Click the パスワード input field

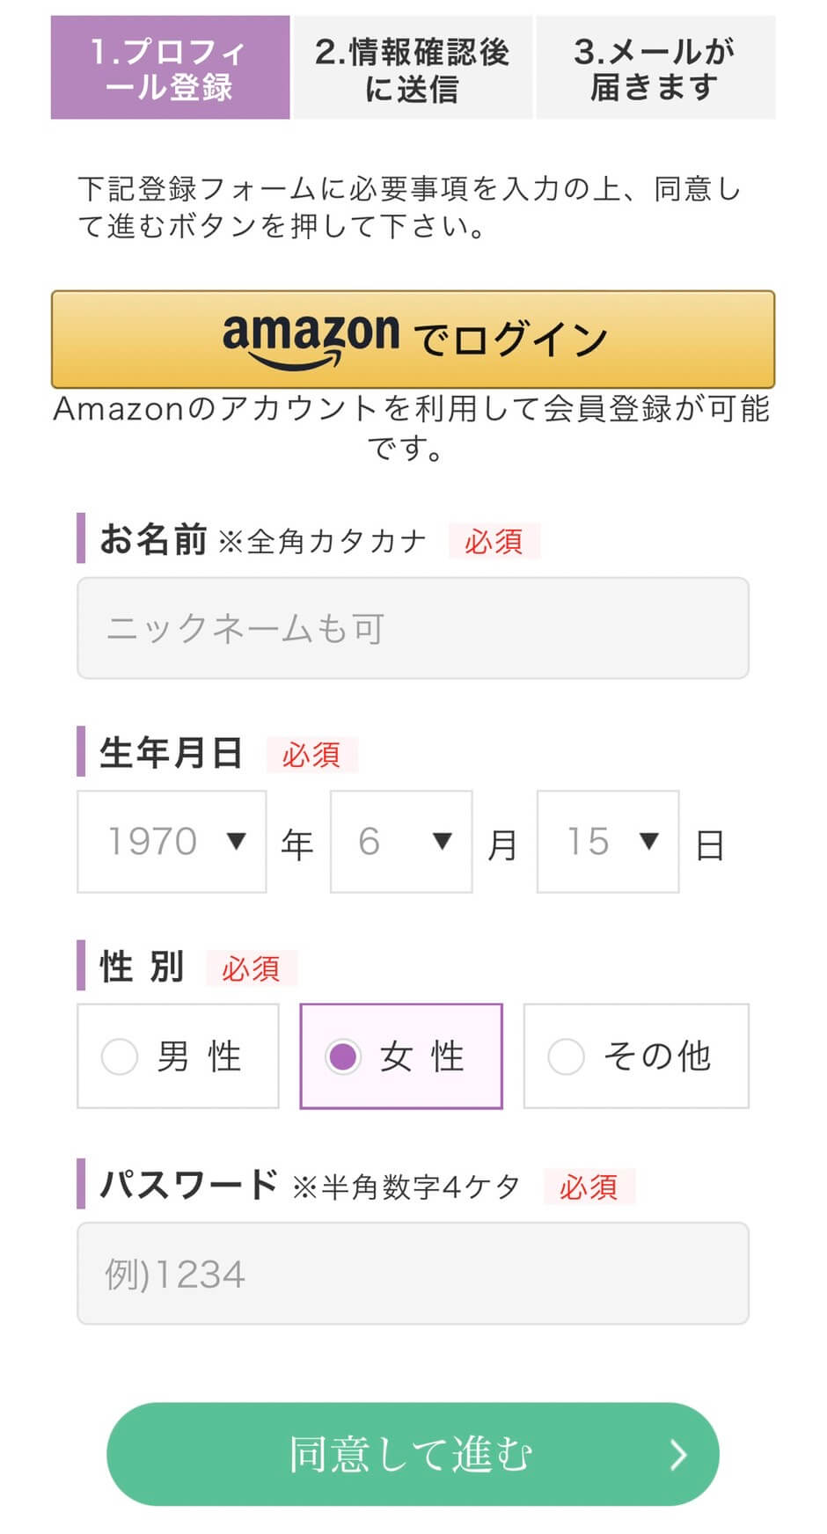coord(413,1273)
